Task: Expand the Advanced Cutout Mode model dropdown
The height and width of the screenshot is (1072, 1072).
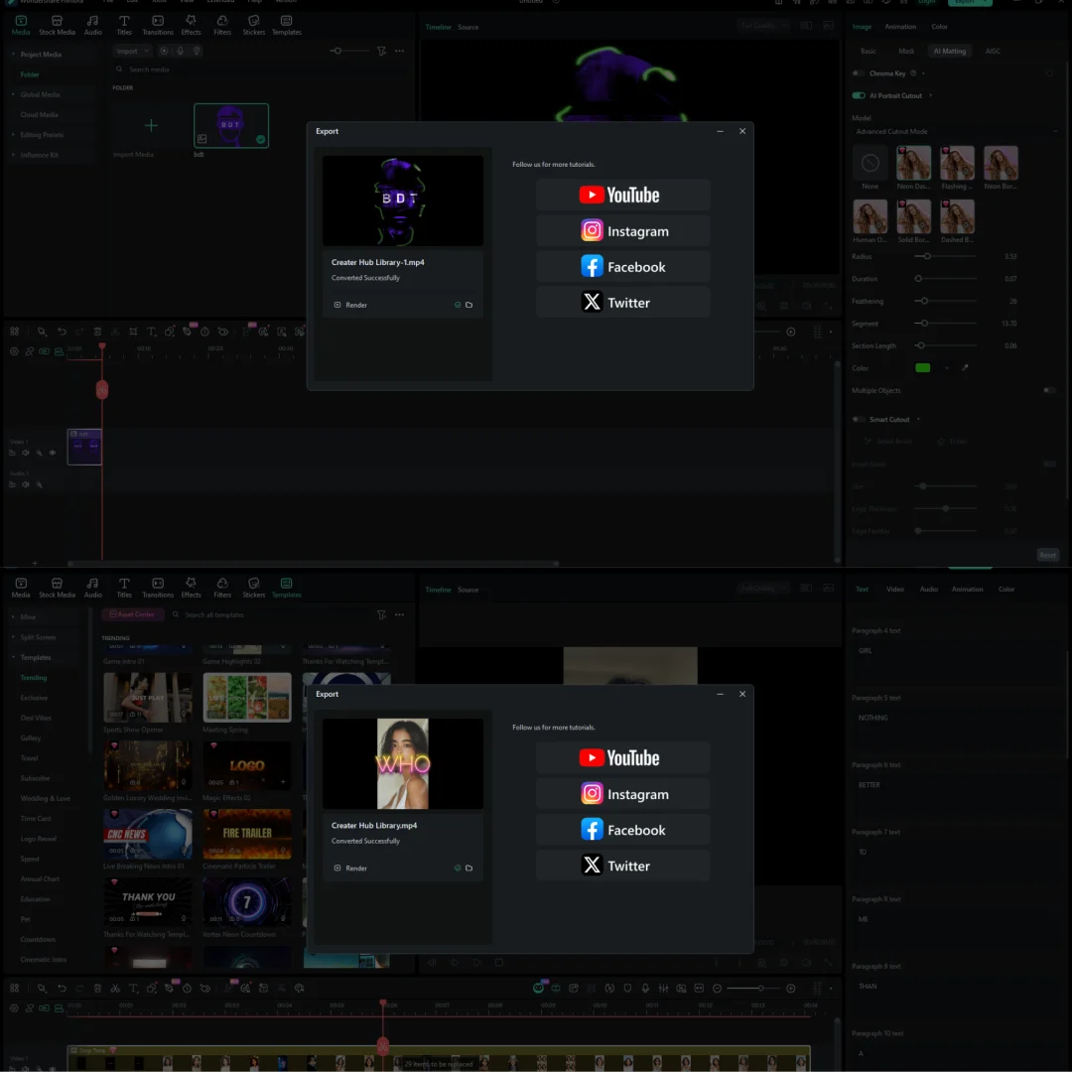Action: tap(955, 132)
